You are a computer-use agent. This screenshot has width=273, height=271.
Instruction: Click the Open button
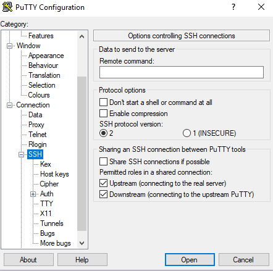(x=190, y=260)
